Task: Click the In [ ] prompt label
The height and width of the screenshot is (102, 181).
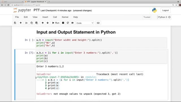Action: 29,40
